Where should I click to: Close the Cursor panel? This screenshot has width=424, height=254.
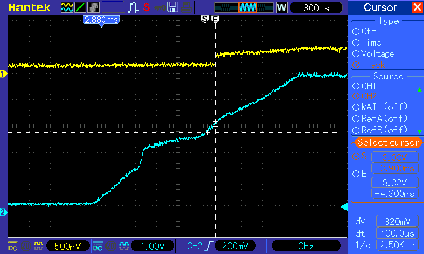point(417,7)
